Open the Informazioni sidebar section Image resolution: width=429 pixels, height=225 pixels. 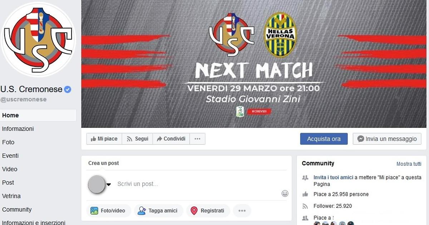tap(18, 129)
